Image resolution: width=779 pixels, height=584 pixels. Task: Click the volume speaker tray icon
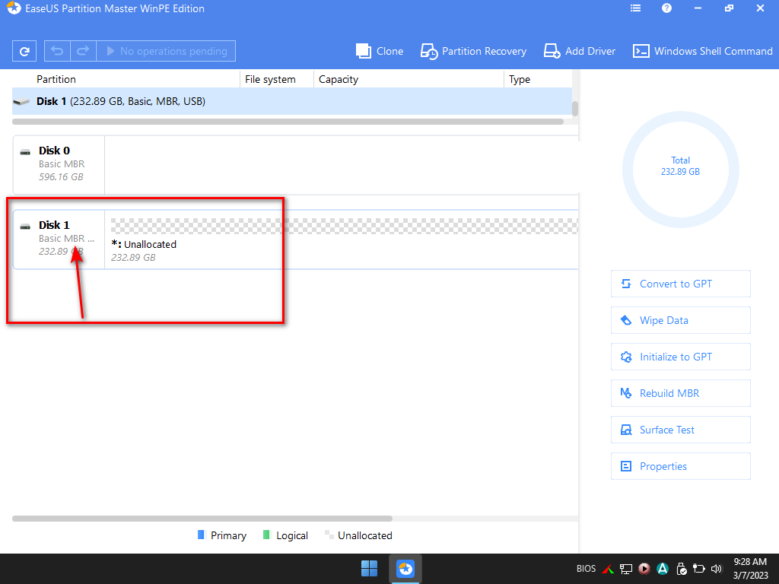(x=717, y=569)
